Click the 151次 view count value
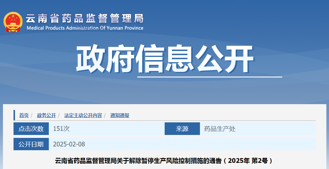Viewport: 329px width, 169px height. [x=61, y=129]
